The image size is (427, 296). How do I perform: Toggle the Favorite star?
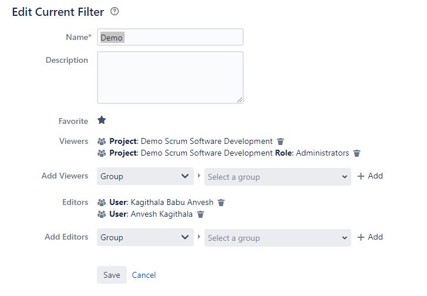pyautogui.click(x=102, y=120)
